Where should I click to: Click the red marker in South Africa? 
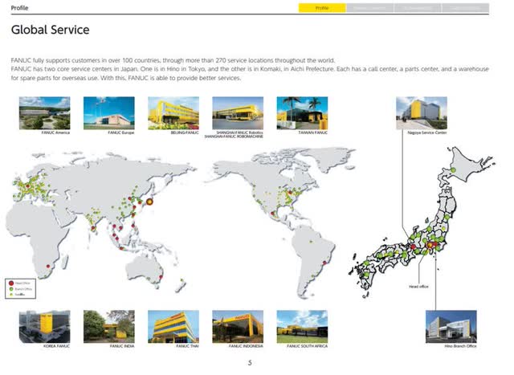pos(48,266)
